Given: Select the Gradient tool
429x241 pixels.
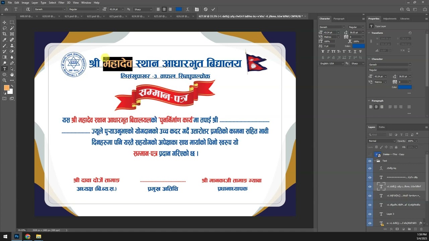Looking at the screenshot, I should 5,57.
